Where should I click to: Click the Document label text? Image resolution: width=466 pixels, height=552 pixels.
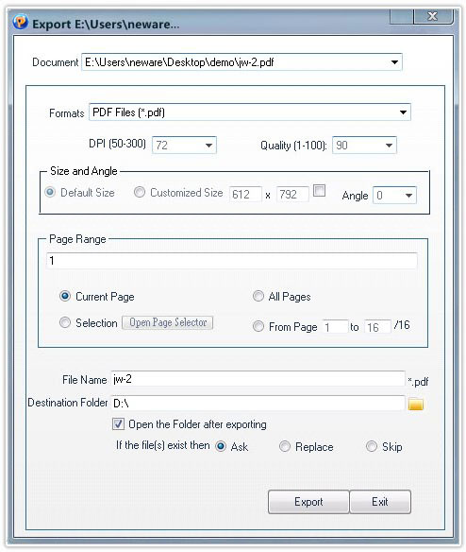(x=55, y=62)
